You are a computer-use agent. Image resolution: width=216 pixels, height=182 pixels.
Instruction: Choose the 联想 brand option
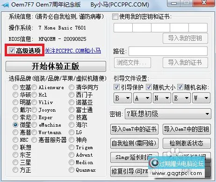coord(15,147)
